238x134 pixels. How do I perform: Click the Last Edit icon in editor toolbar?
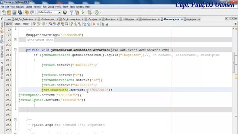34,24
